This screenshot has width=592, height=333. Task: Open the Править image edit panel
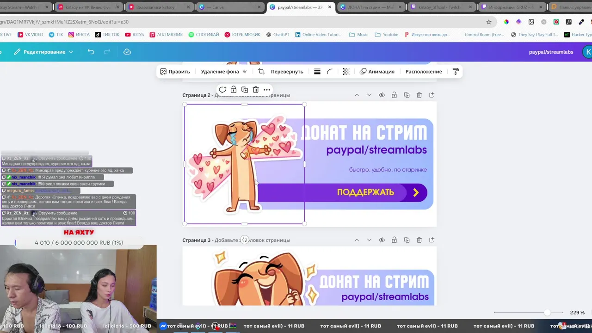tap(175, 72)
